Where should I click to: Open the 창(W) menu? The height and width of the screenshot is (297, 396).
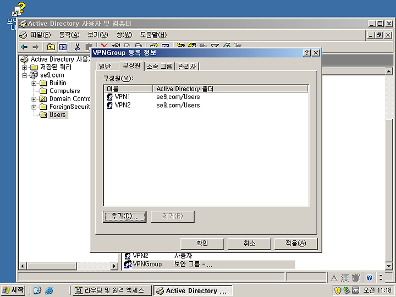click(x=124, y=35)
